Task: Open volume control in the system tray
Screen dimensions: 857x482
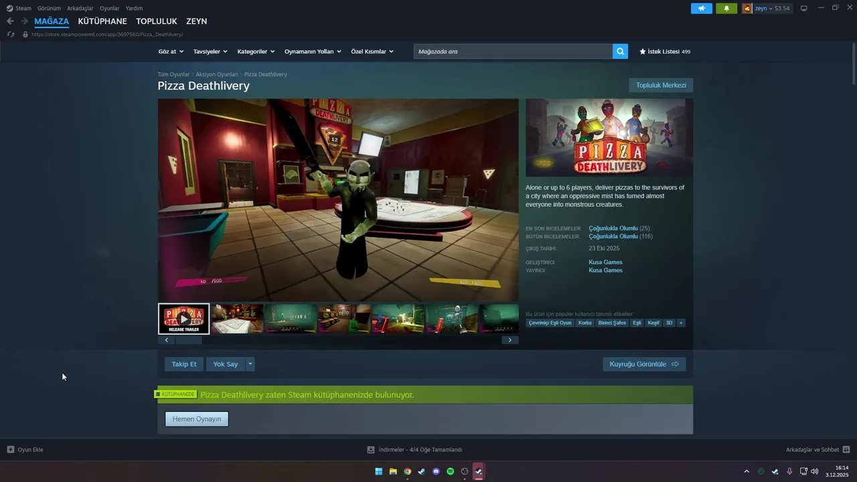Action: click(815, 471)
